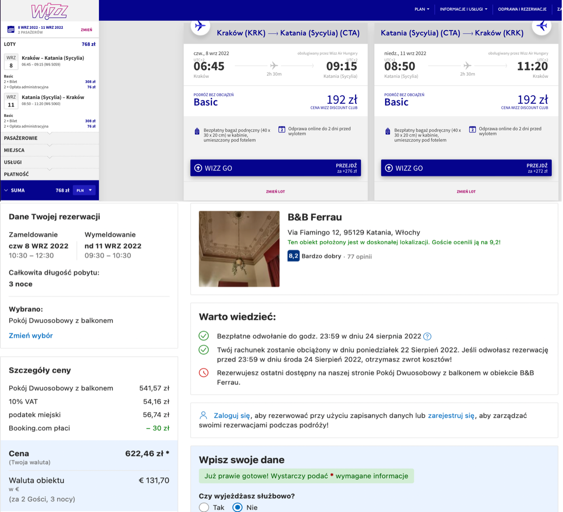Click the up-arrow icon on the +276 zł WIZZ GO bar
The image size is (563, 512).
click(198, 168)
